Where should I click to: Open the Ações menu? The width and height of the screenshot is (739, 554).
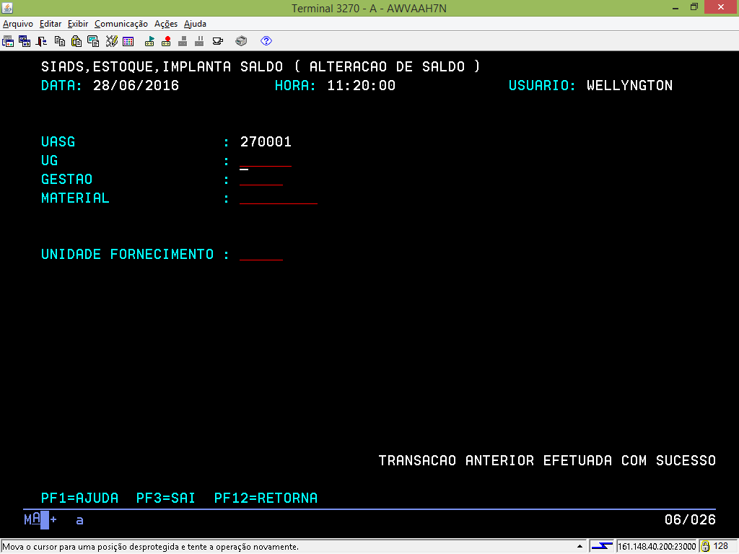(166, 24)
